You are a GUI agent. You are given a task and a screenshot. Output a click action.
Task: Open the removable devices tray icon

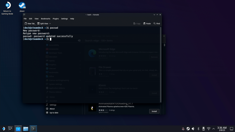pos(203,129)
